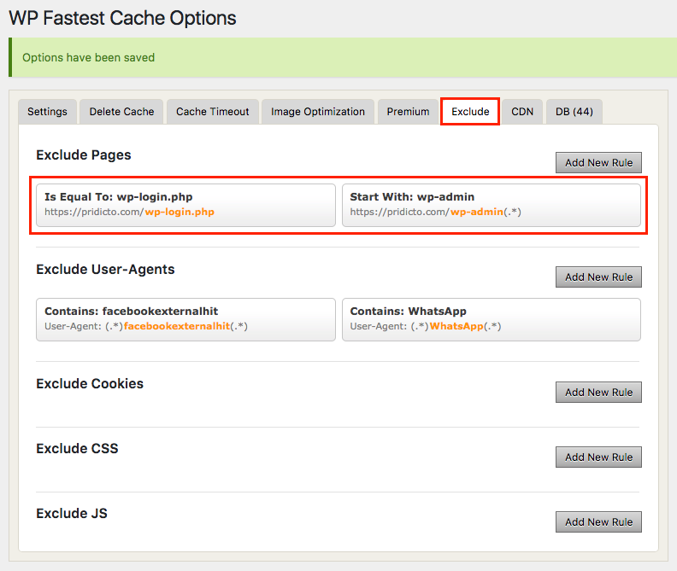Edit the 'Start With: wp-admin' rule
The image size is (677, 571).
(x=491, y=205)
